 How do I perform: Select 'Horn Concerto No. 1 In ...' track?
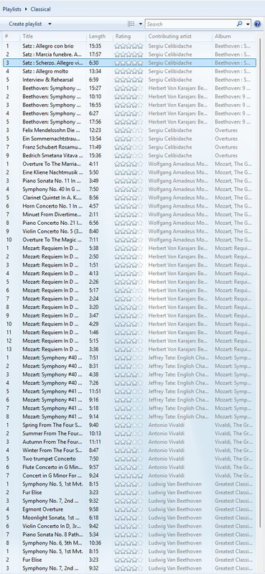click(129, 206)
